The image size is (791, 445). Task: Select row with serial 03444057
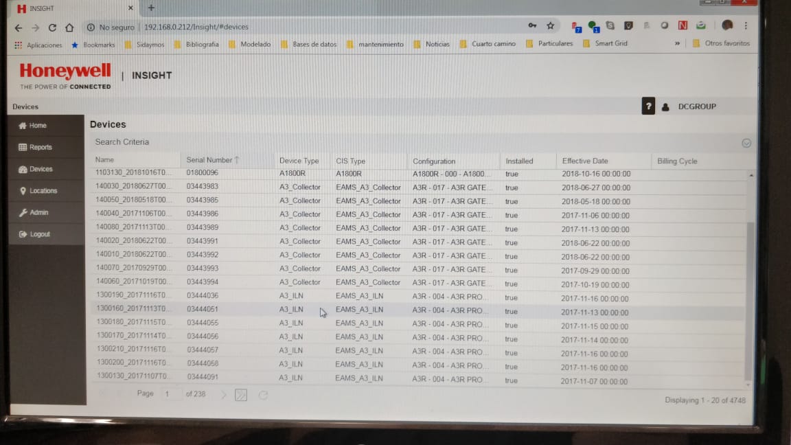click(418, 351)
